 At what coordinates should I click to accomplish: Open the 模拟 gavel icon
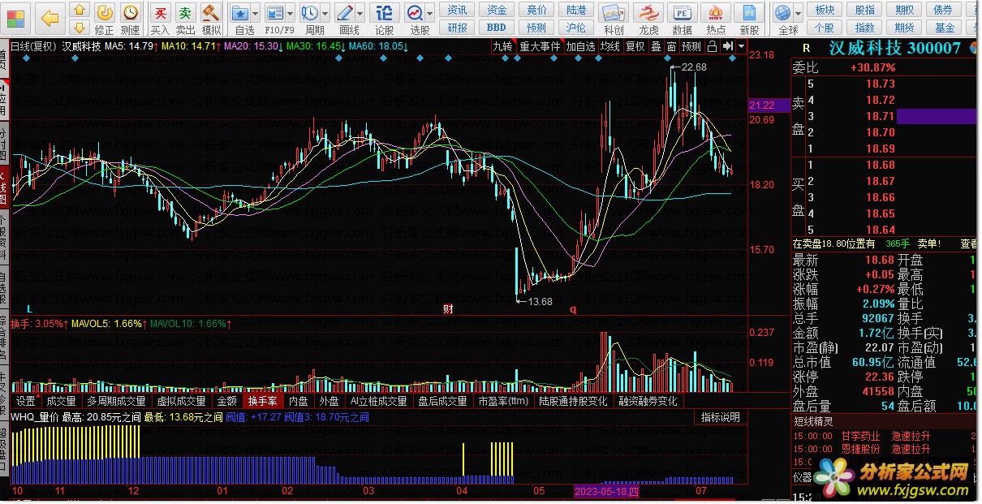pyautogui.click(x=211, y=13)
